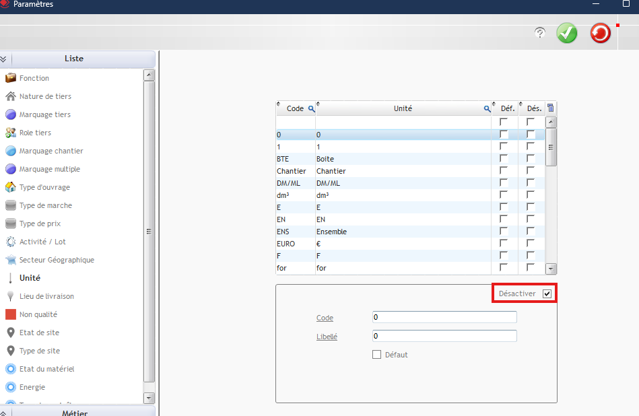Viewport: 639px width, 416px height.
Task: Open the grid options icon beside Dés.
Action: tap(551, 108)
